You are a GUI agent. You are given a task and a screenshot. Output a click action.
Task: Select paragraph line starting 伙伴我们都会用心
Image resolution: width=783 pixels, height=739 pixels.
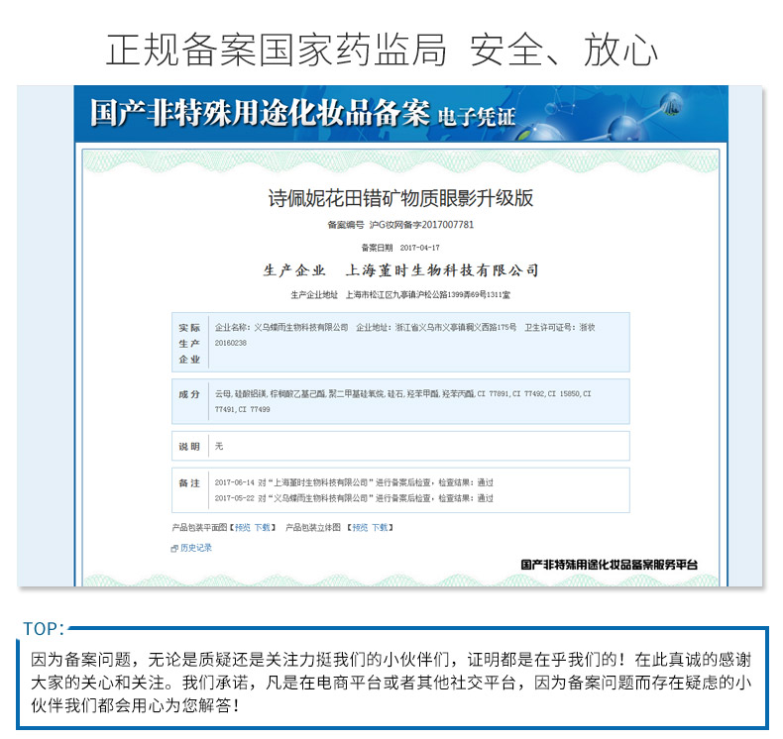coord(136,705)
